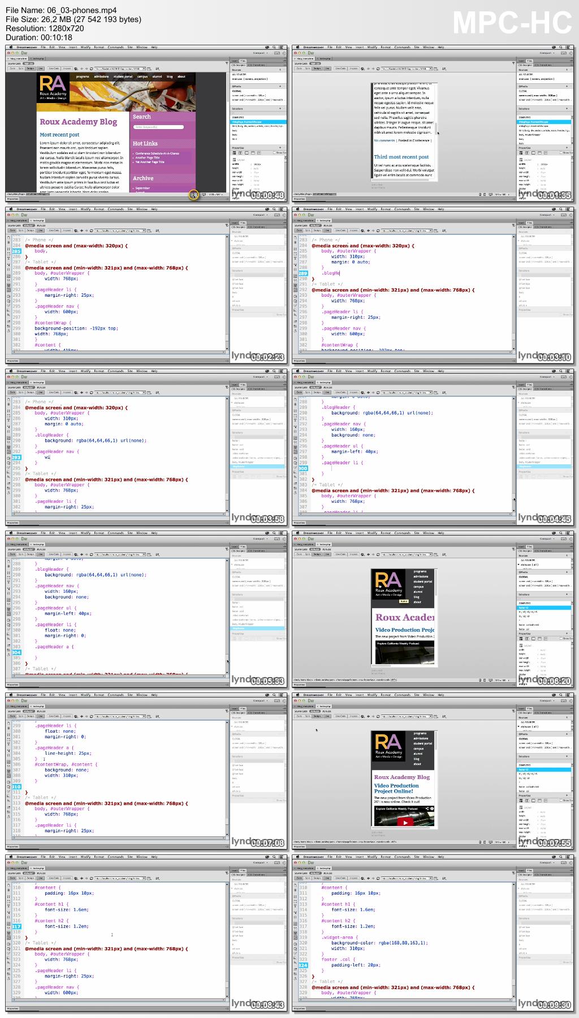579x1018 pixels.
Task: Expand the stylesheet source triangle at 00:06:20
Action: point(520,564)
